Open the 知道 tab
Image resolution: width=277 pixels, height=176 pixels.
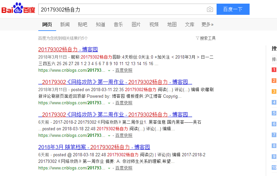tap(100, 24)
